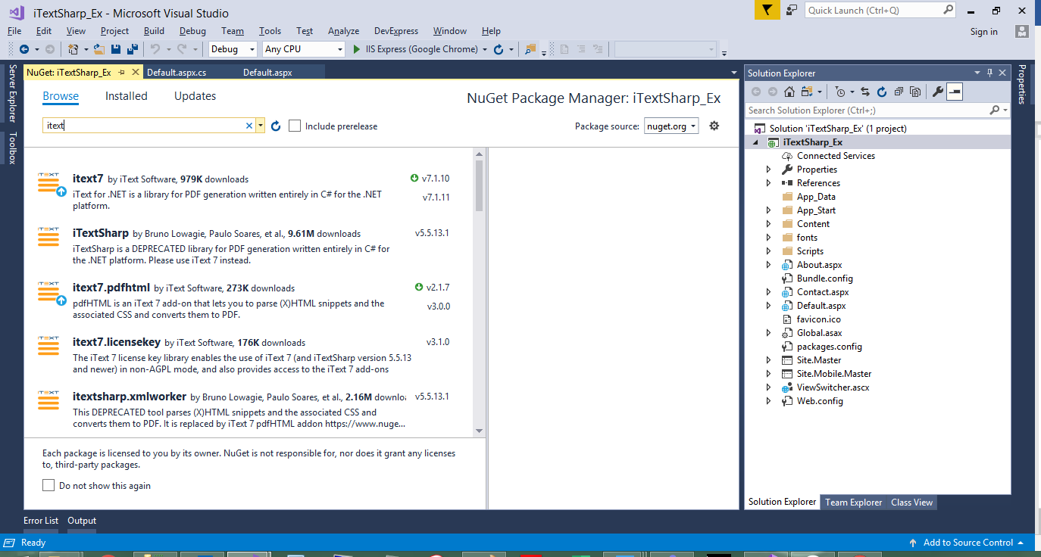Click the New Project toolbar icon
The image size is (1041, 557).
tap(73, 49)
